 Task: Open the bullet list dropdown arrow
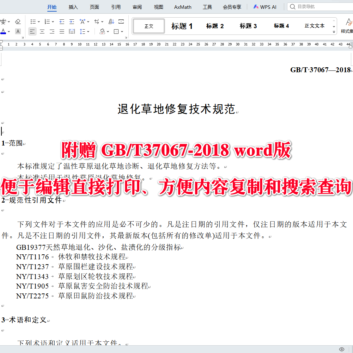coord(38,21)
